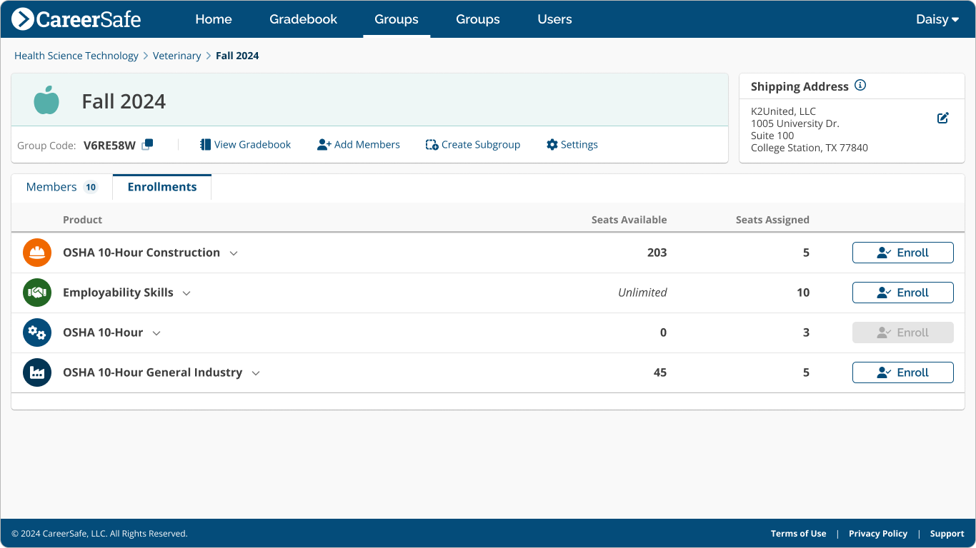
Task: Open the Shipping Address info tooltip
Action: (x=860, y=85)
